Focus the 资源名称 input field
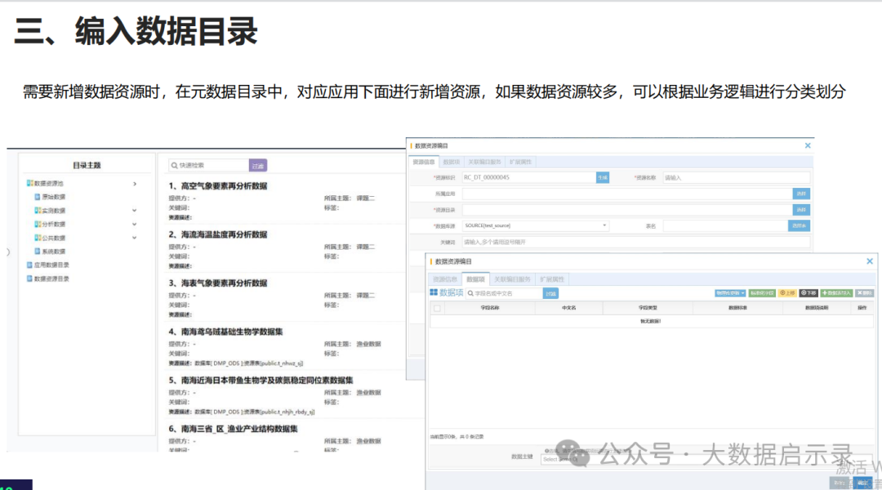This screenshot has height=490, width=882. click(x=737, y=178)
